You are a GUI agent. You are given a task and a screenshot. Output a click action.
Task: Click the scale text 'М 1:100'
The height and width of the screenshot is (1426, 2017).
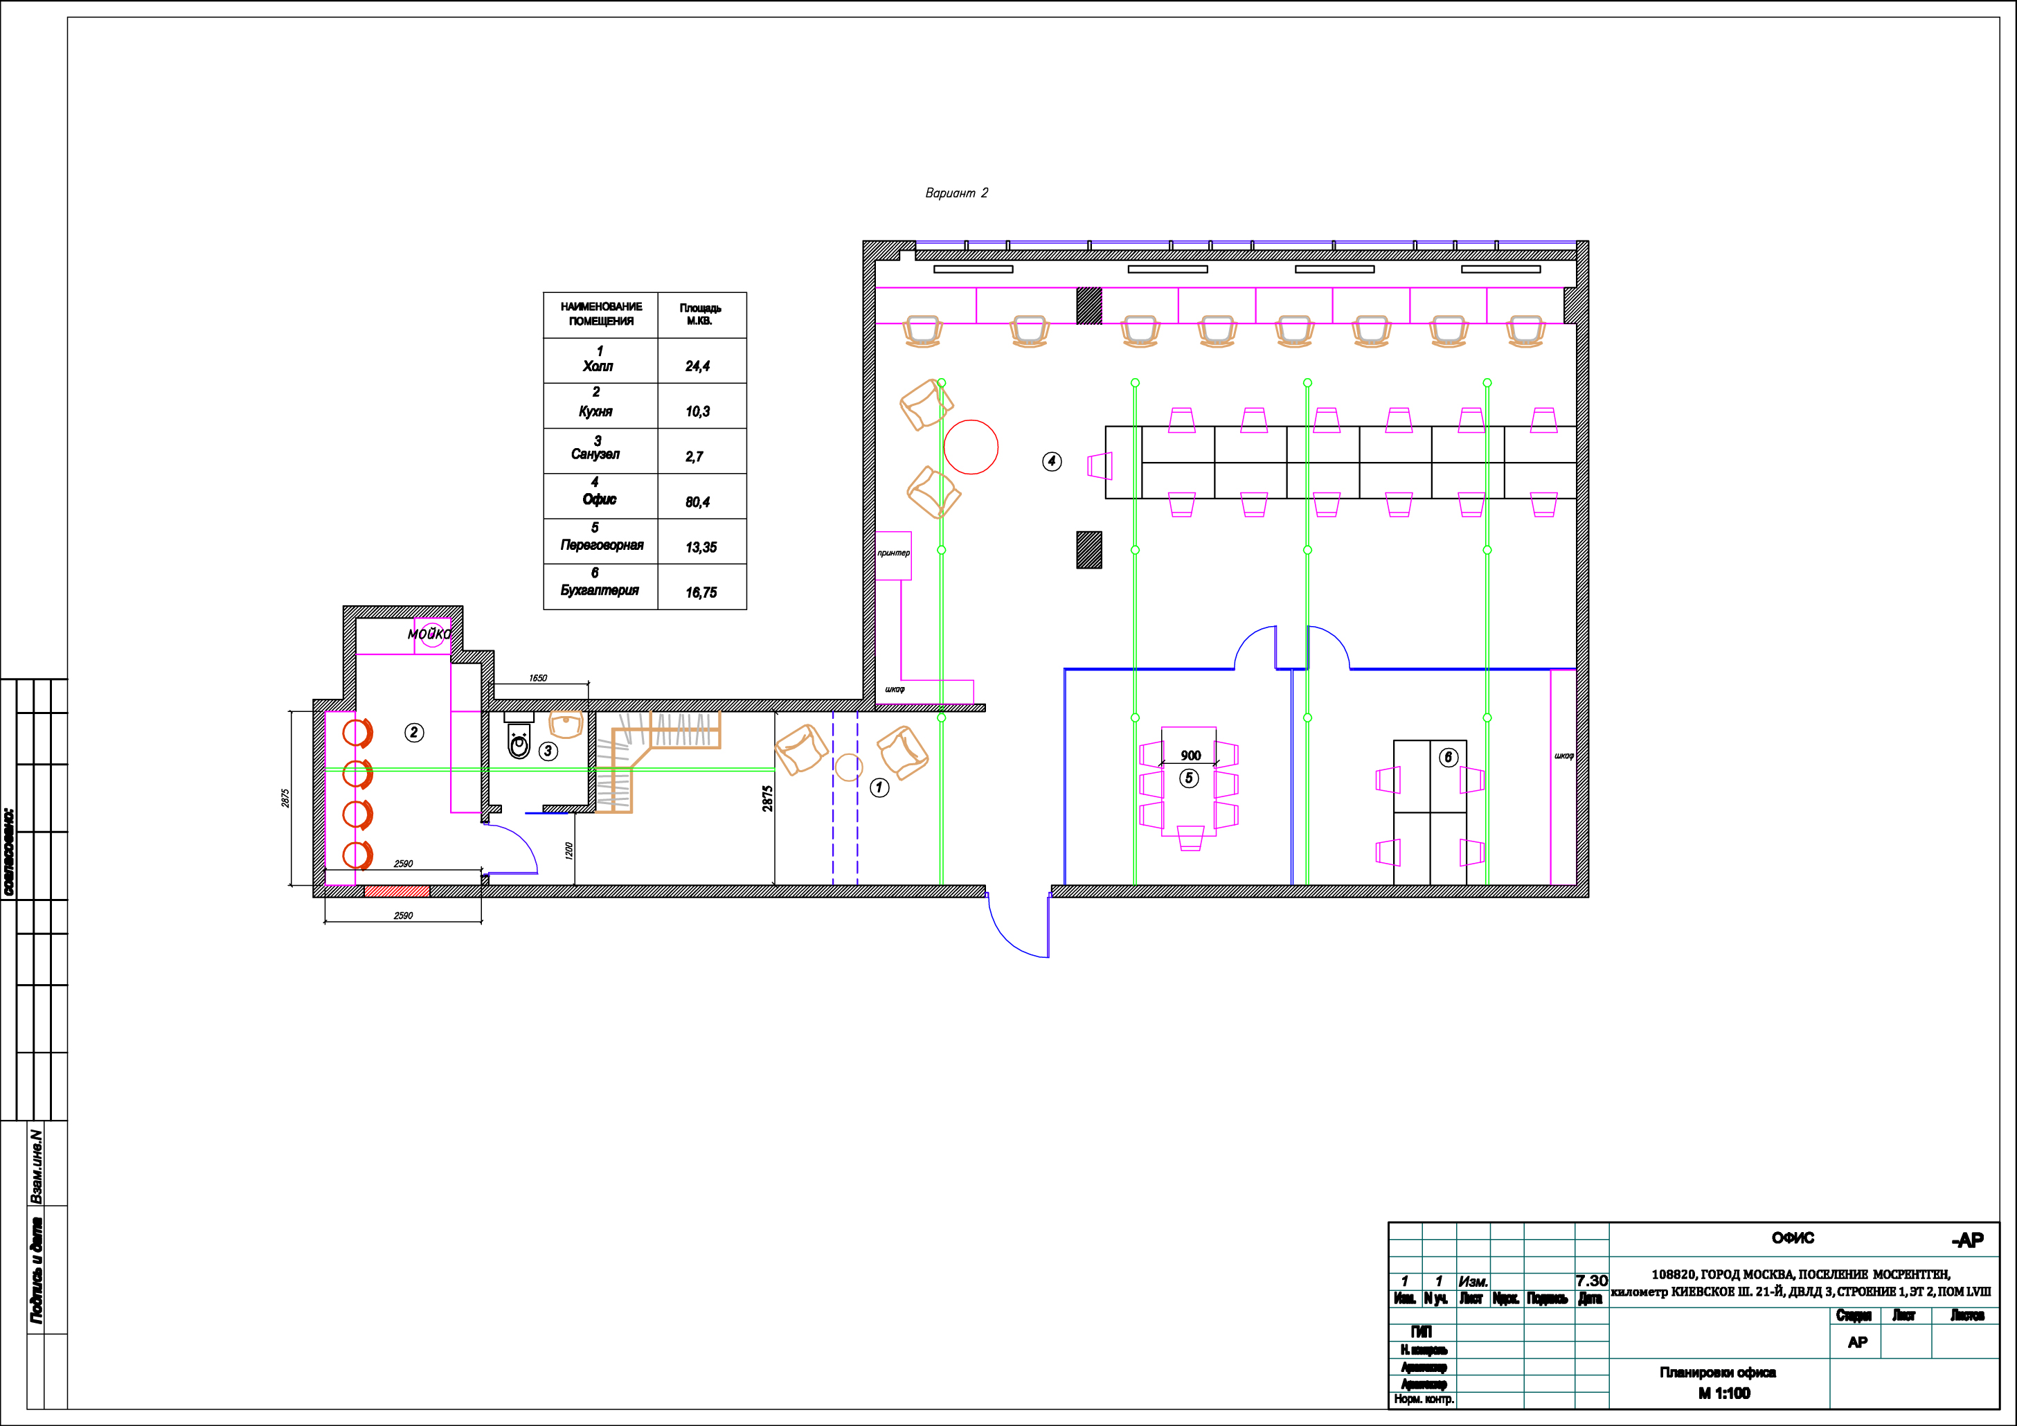coord(1723,1393)
